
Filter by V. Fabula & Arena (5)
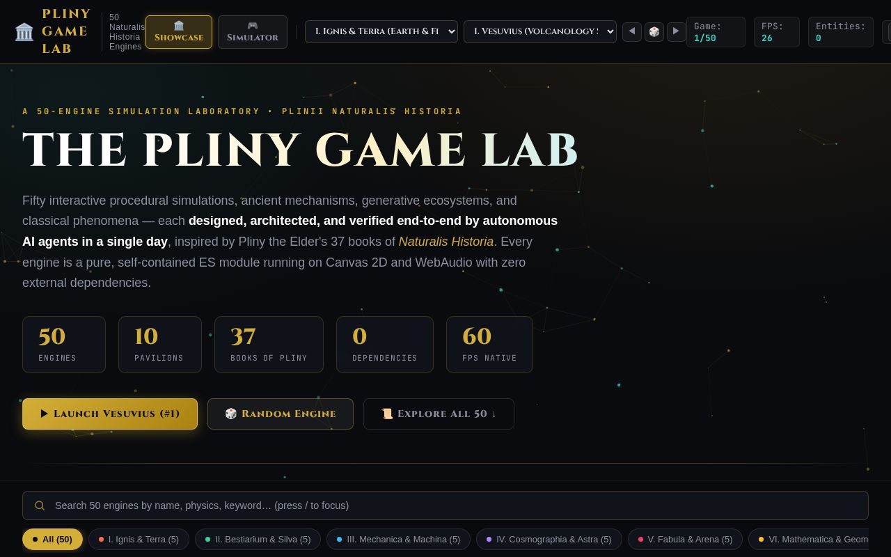pos(685,539)
